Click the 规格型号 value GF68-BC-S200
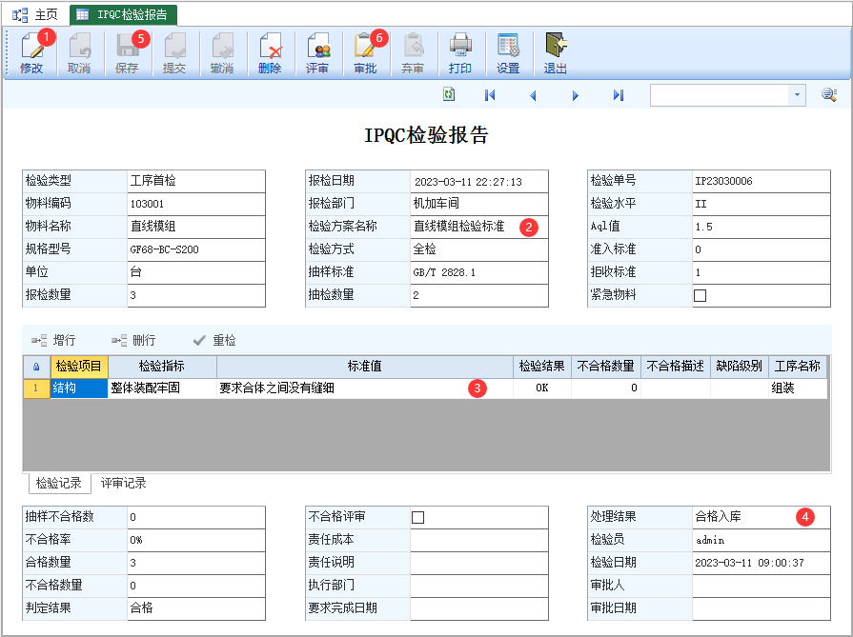The width and height of the screenshot is (853, 637). click(x=195, y=249)
